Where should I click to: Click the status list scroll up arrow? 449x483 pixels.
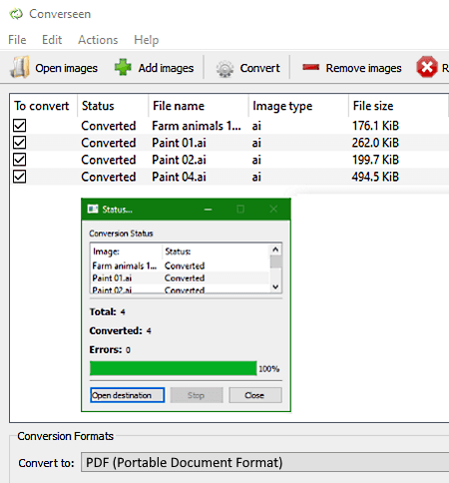click(275, 249)
